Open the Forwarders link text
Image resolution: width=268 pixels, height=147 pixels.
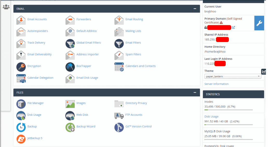84,19
